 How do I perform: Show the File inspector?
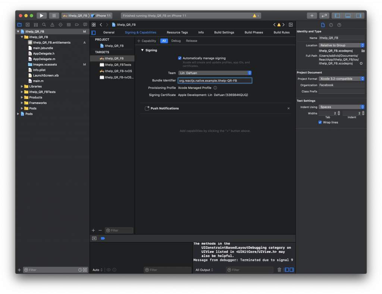(x=323, y=25)
